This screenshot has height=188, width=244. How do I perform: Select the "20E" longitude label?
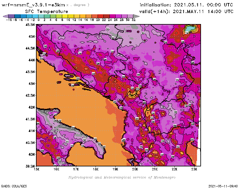[x=135, y=169]
